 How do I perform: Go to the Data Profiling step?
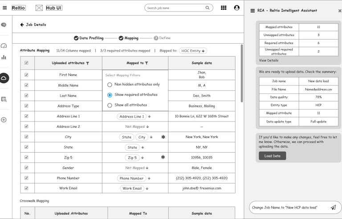coord(89,38)
